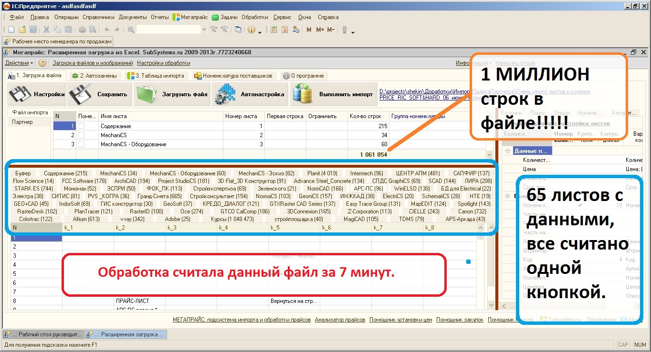This screenshot has width=651, height=352.
Task: Click the M memory button
Action: click(309, 30)
